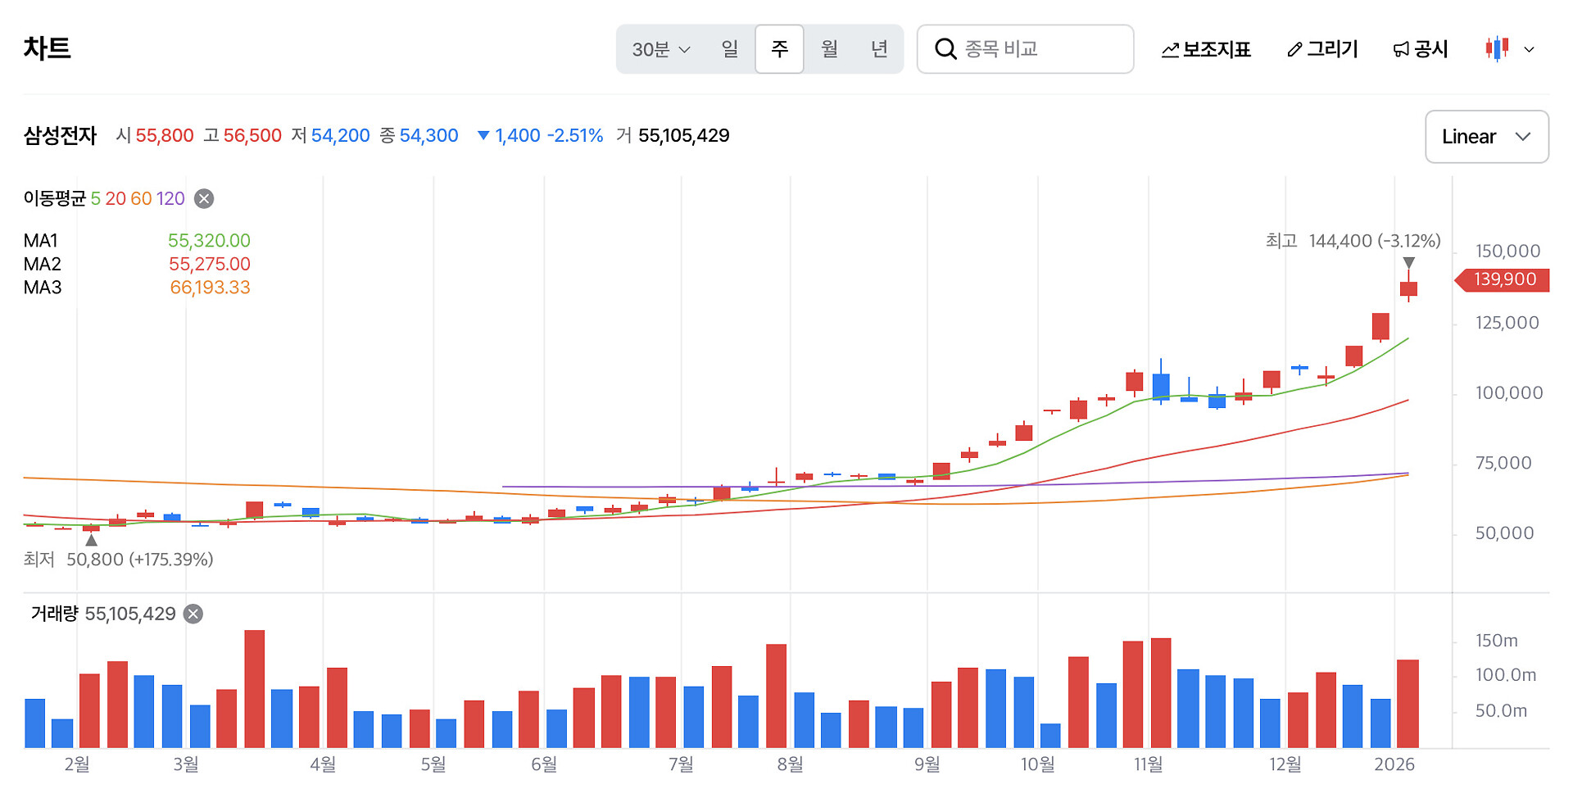Click the purple 120 moving average period
This screenshot has height=807, width=1573.
pyautogui.click(x=170, y=198)
